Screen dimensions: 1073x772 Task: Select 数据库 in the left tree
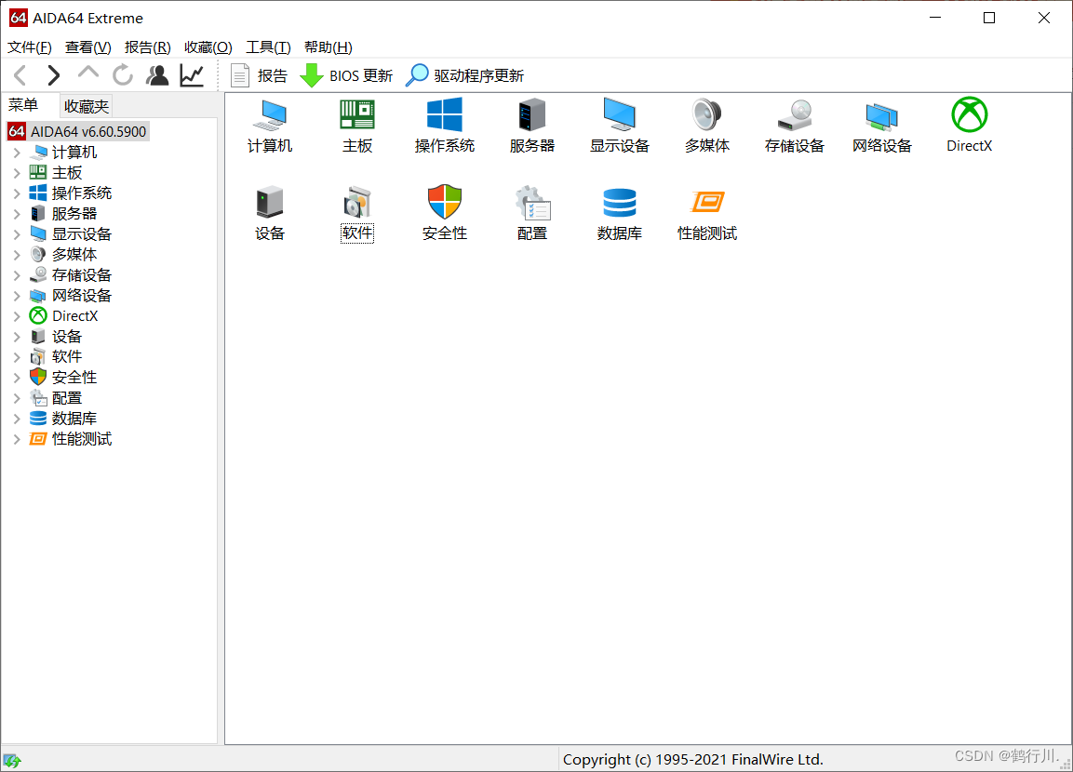tap(63, 419)
